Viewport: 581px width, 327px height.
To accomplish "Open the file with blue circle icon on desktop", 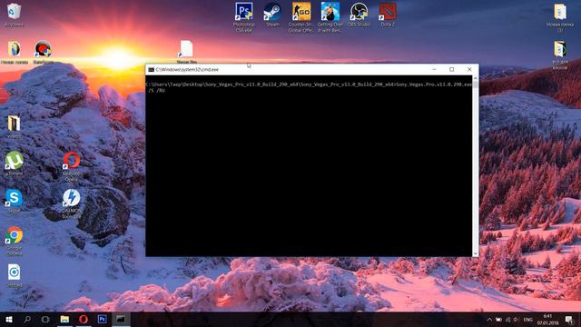I will (x=15, y=275).
